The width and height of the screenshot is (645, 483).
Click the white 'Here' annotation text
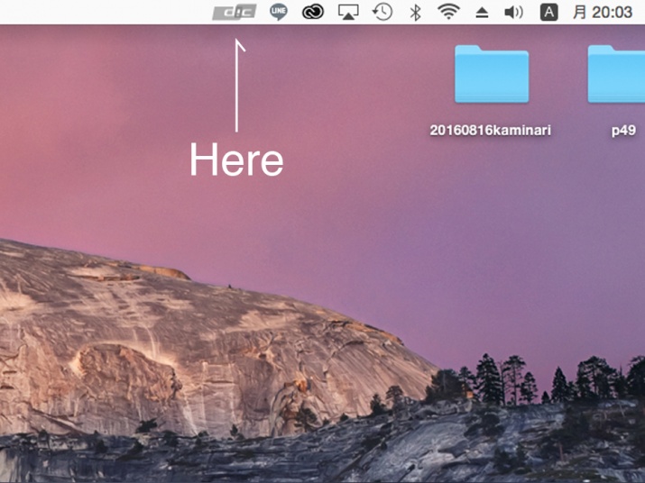click(x=236, y=160)
